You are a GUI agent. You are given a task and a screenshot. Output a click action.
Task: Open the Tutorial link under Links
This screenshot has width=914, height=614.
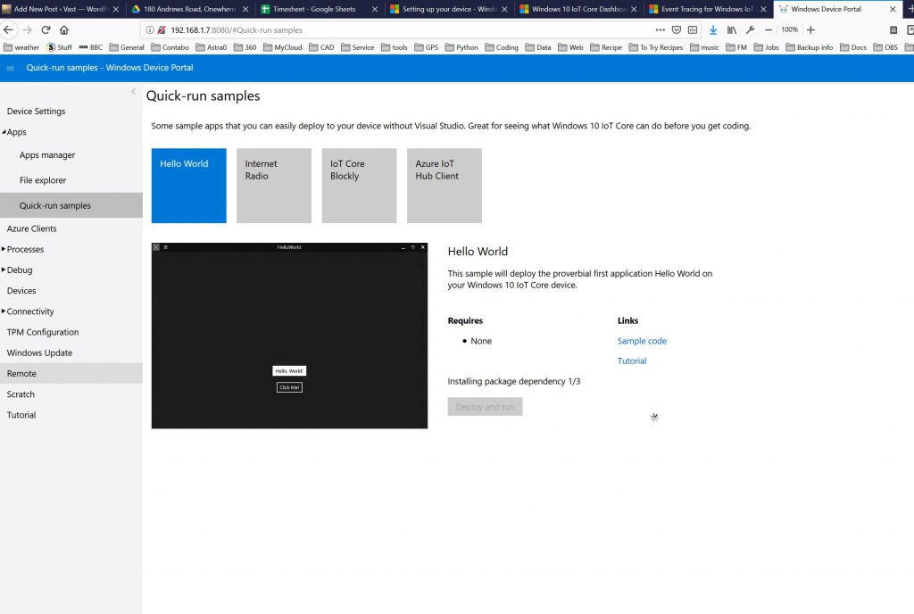[x=632, y=361]
